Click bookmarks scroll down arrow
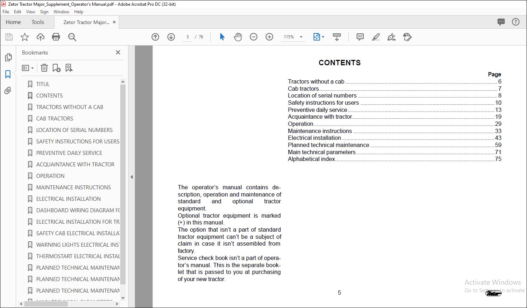 [x=123, y=298]
